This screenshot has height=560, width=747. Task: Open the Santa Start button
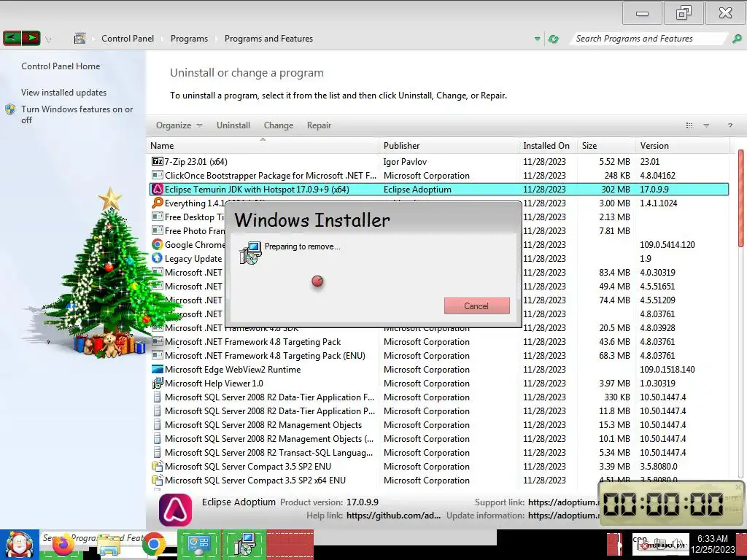click(x=20, y=545)
